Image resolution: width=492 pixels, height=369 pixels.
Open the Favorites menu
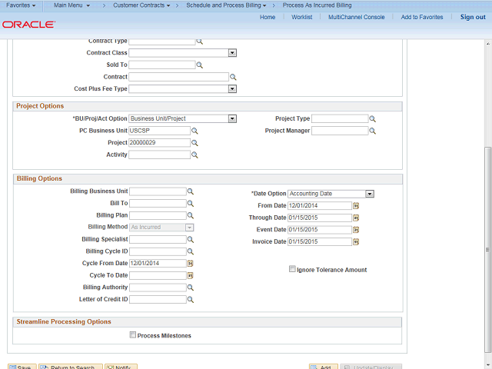pos(21,5)
